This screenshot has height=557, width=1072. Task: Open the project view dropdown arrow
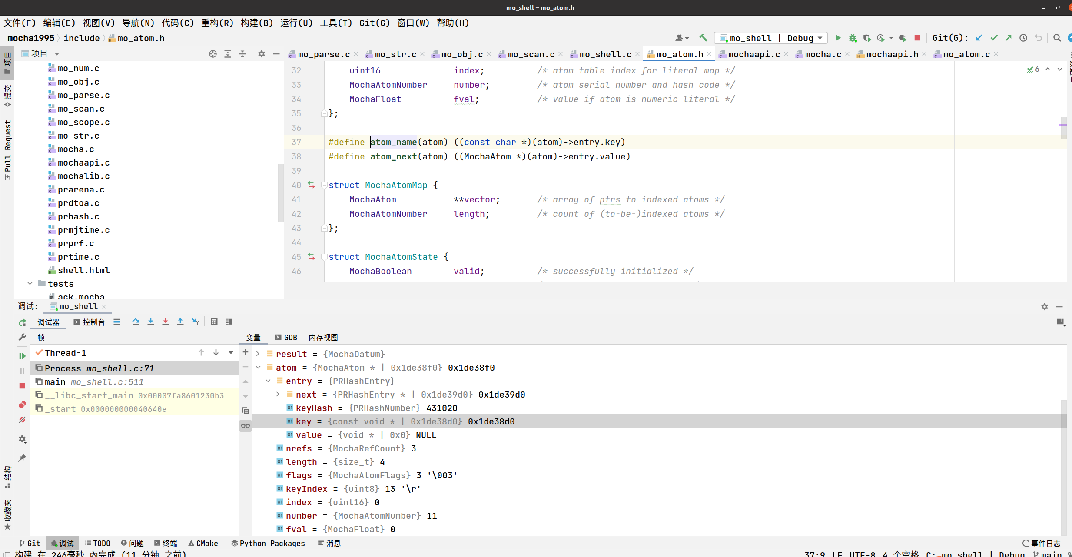(x=57, y=54)
